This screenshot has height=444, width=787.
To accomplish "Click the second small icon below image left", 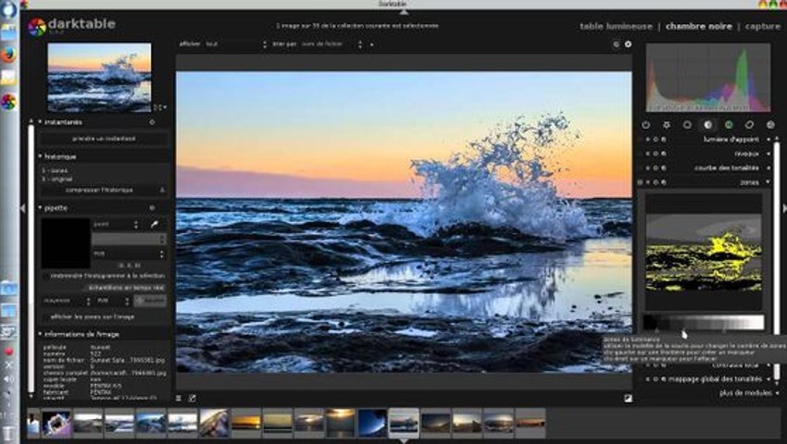I will (x=192, y=399).
